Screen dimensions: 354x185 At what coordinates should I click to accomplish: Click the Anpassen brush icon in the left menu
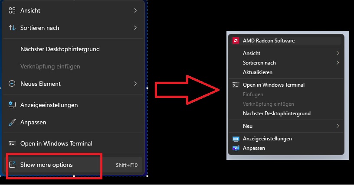[12, 122]
